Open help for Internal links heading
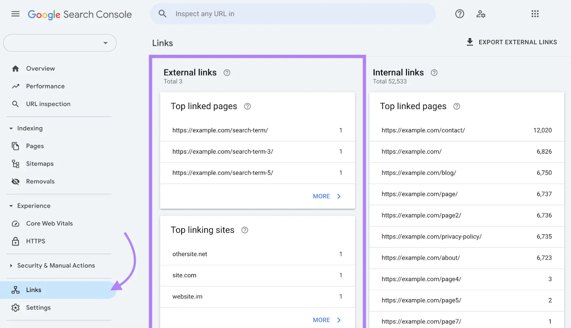 tap(434, 73)
